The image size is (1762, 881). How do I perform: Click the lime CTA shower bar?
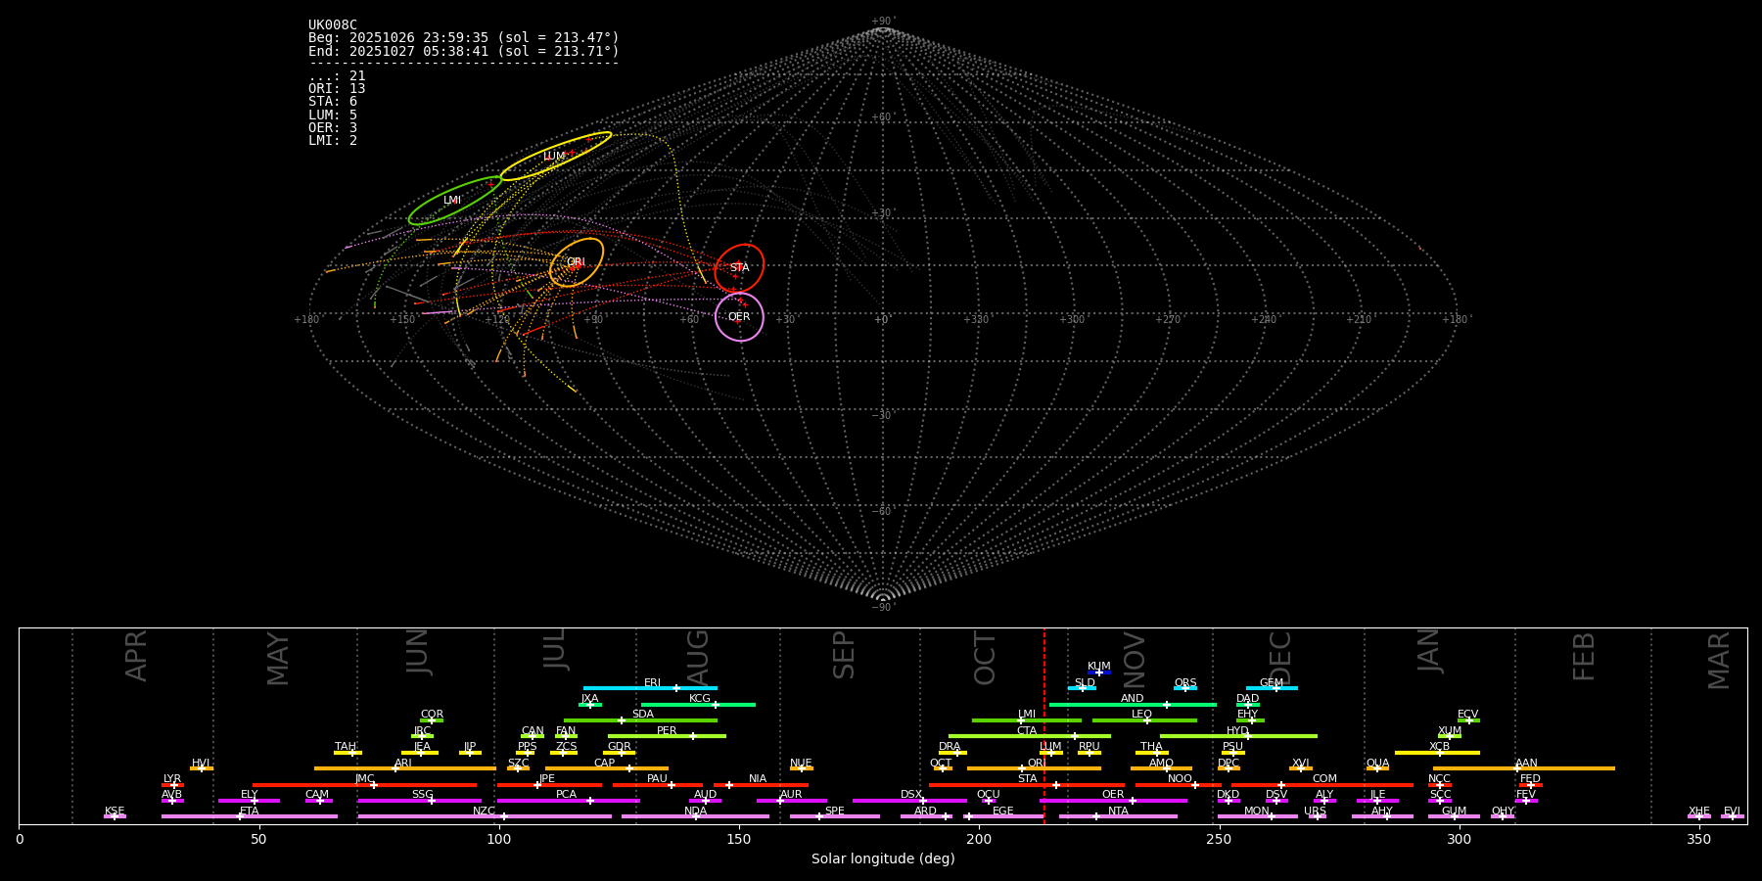[1030, 736]
